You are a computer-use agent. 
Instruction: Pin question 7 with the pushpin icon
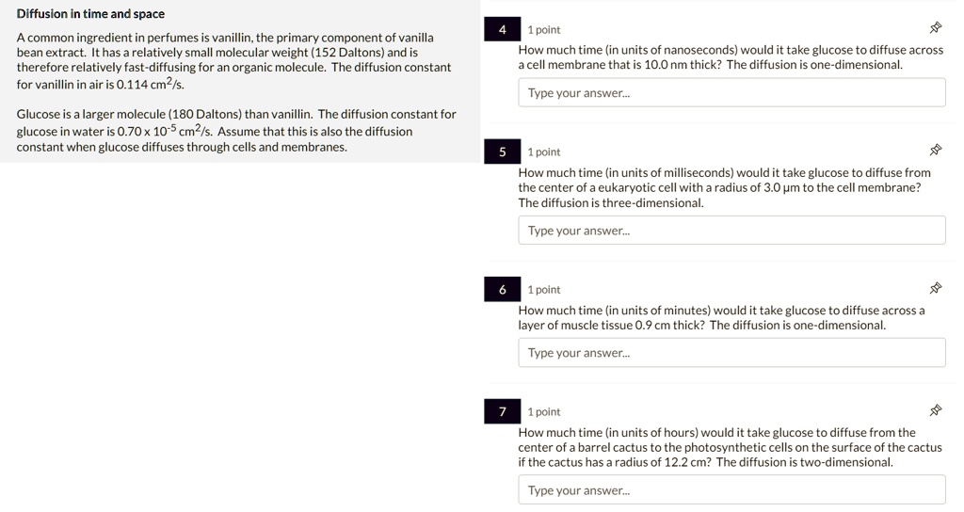point(936,410)
